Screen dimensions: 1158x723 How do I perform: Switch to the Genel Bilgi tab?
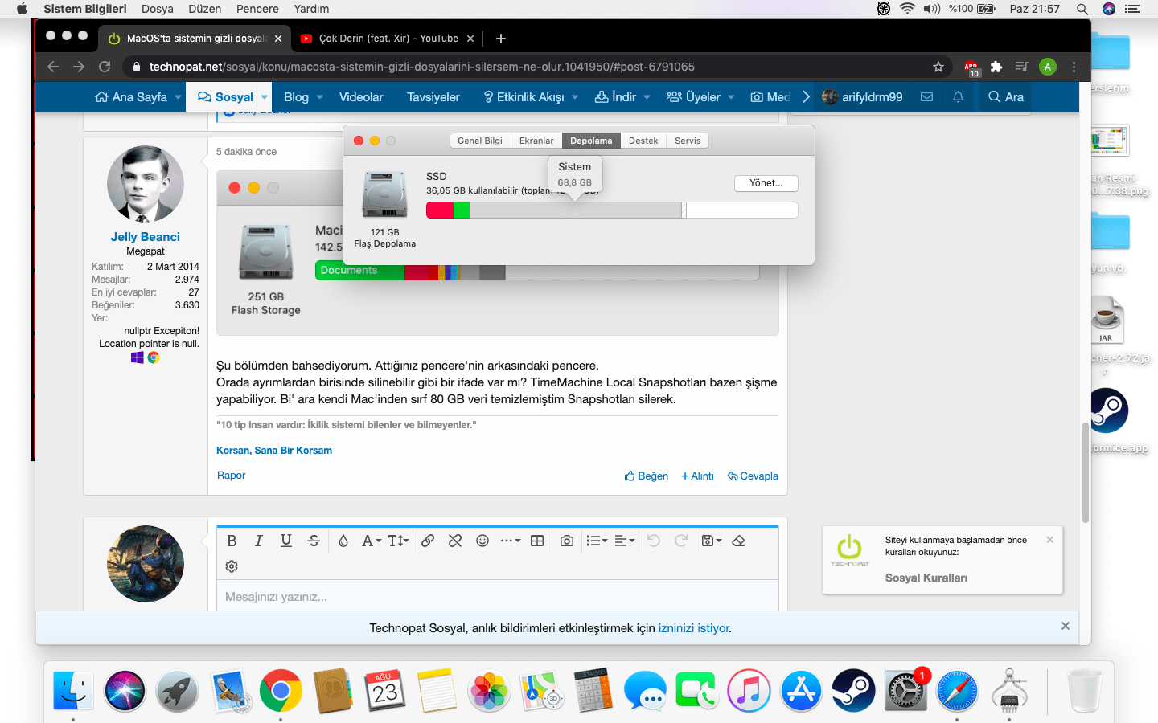480,141
